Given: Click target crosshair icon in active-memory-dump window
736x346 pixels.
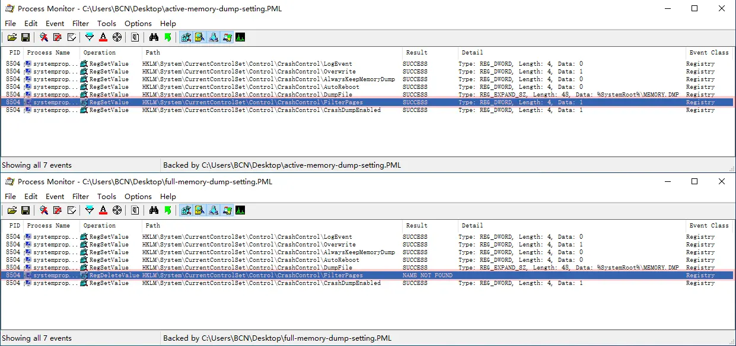Looking at the screenshot, I should 117,37.
